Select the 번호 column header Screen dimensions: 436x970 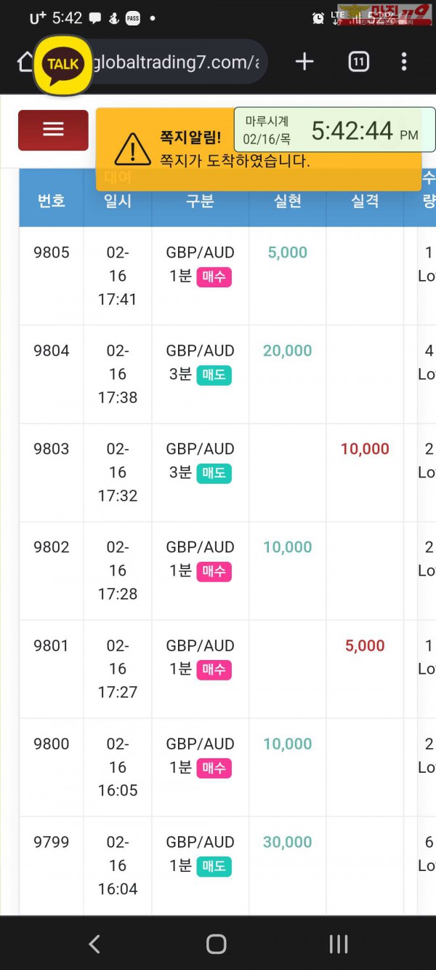[52, 201]
